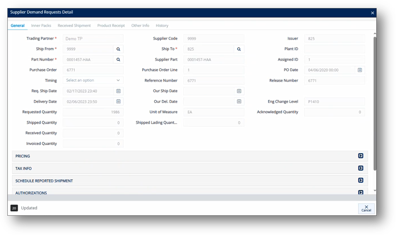The height and width of the screenshot is (235, 396).
Task: Click the Ship From input field
Action: 88,49
